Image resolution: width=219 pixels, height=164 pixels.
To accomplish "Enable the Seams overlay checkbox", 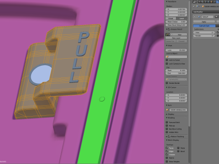I will coord(167,158).
